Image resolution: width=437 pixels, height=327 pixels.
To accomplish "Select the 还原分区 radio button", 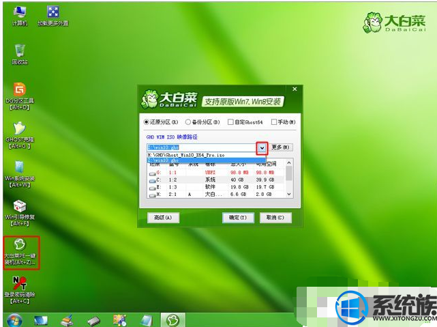I will tap(145, 122).
